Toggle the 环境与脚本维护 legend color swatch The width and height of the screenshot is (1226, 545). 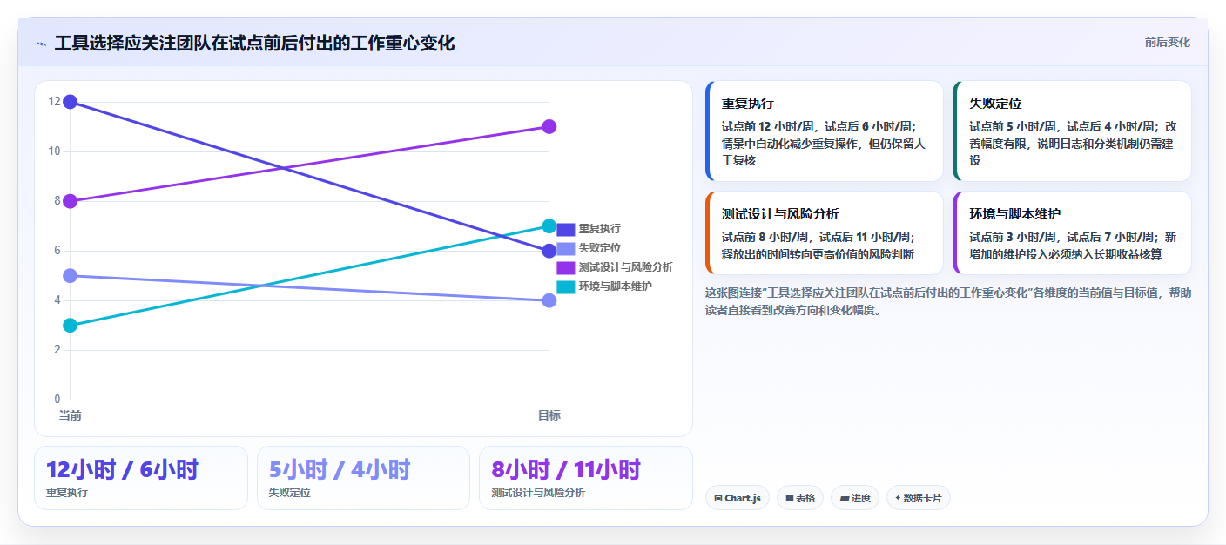pos(565,286)
